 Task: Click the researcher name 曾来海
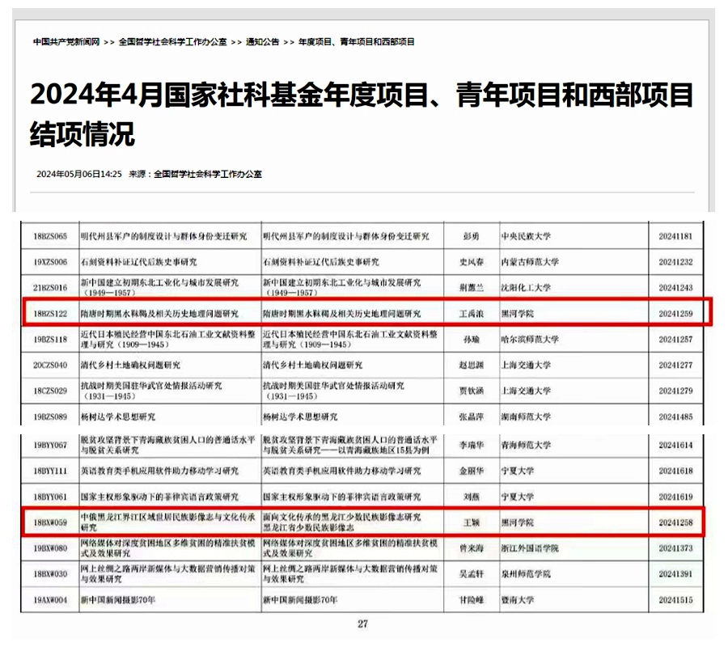coord(472,548)
